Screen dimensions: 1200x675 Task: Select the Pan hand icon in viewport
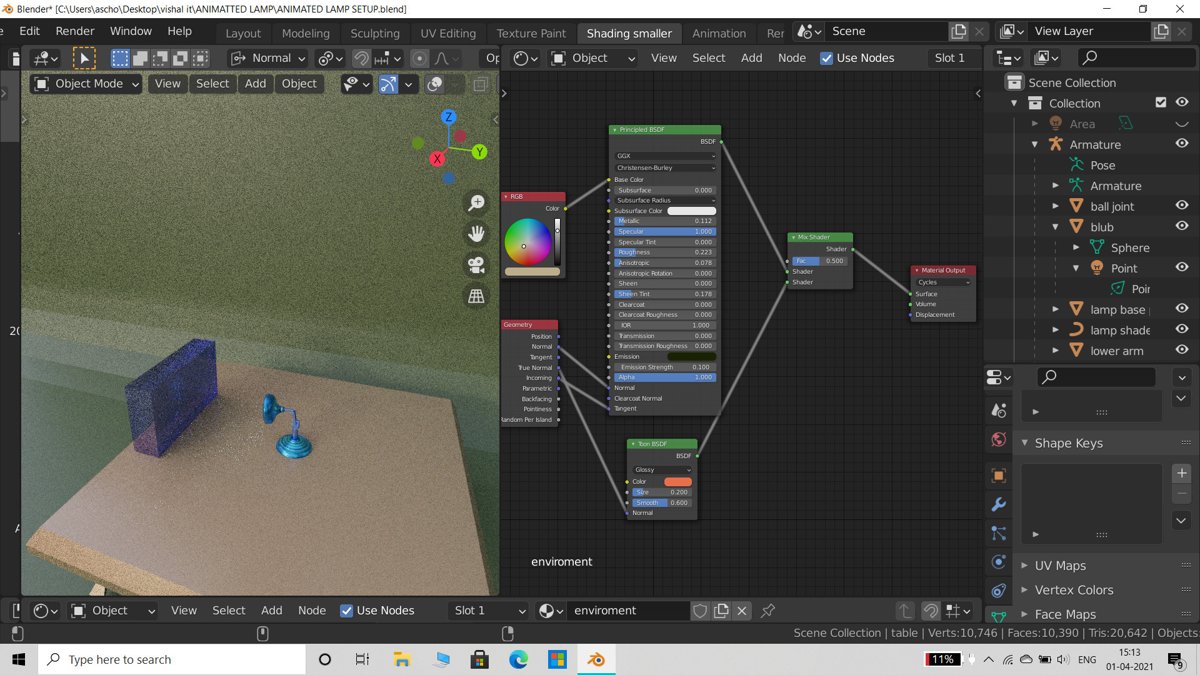[476, 234]
